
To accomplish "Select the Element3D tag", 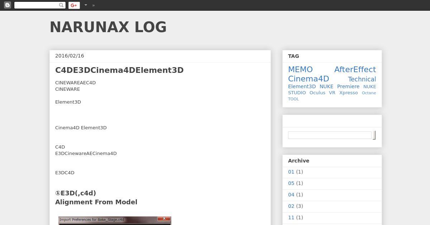I will (302, 86).
